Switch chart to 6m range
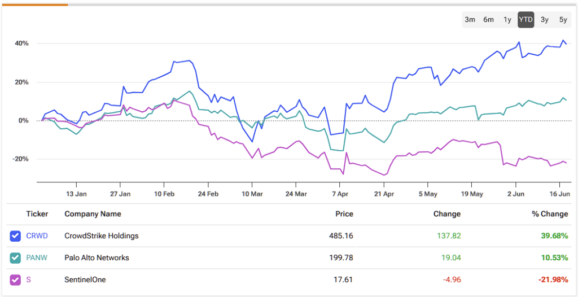Viewport: 578px width, 297px height. [488, 20]
